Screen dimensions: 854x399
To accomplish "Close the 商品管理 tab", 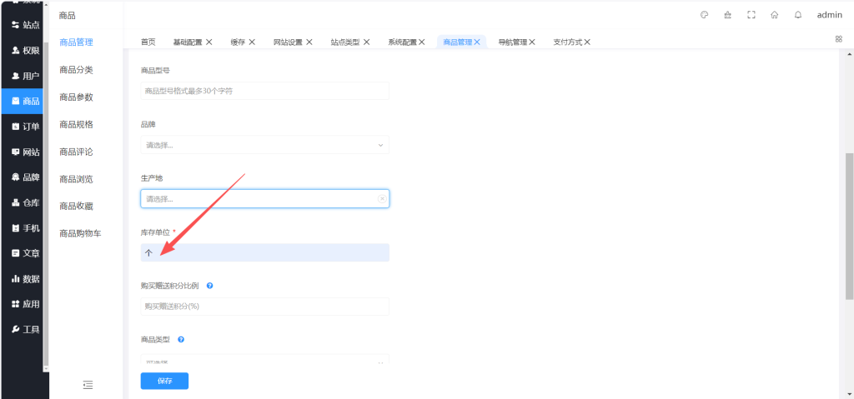I will (x=476, y=42).
